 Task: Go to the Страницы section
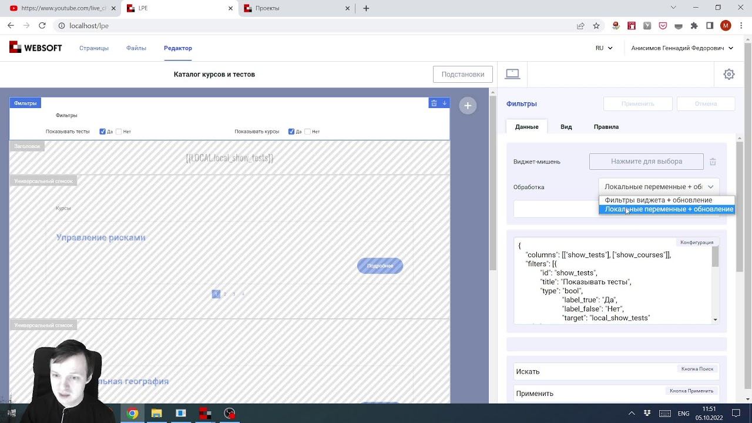tap(94, 48)
